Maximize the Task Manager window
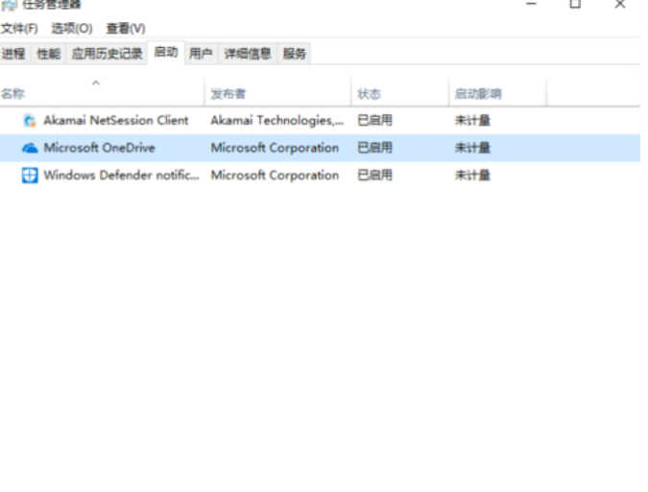 (575, 5)
